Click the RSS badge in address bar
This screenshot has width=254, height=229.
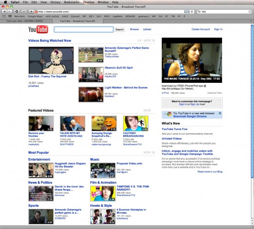[187, 12]
